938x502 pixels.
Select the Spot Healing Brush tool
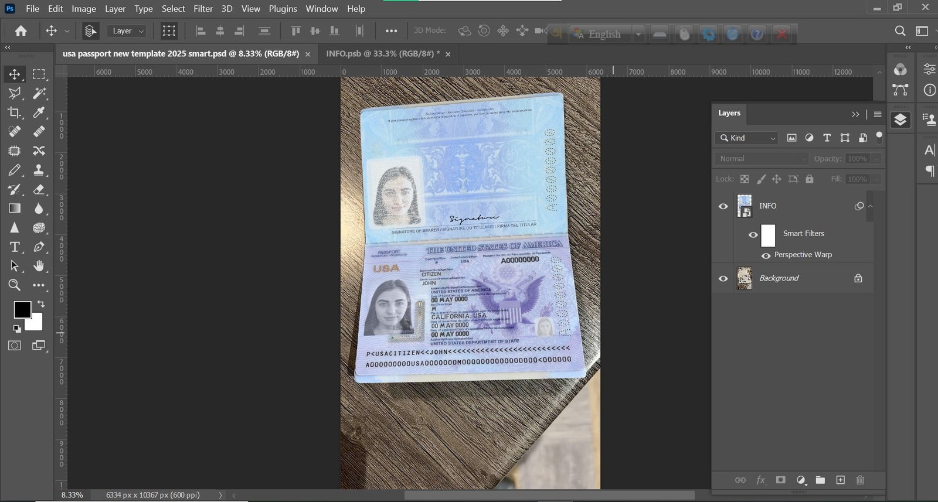coord(15,131)
